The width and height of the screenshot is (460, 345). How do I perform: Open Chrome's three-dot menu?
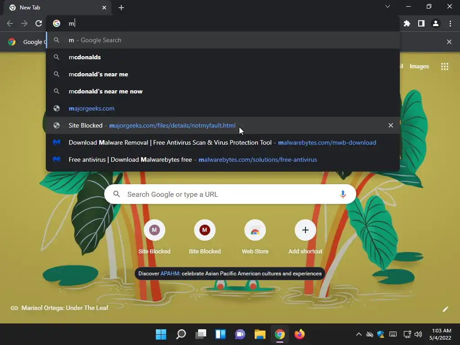coord(450,23)
